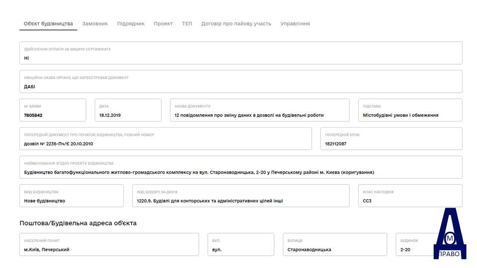Select the Вулиця field Старонаводницька
The image size is (477, 268).
tap(335, 244)
